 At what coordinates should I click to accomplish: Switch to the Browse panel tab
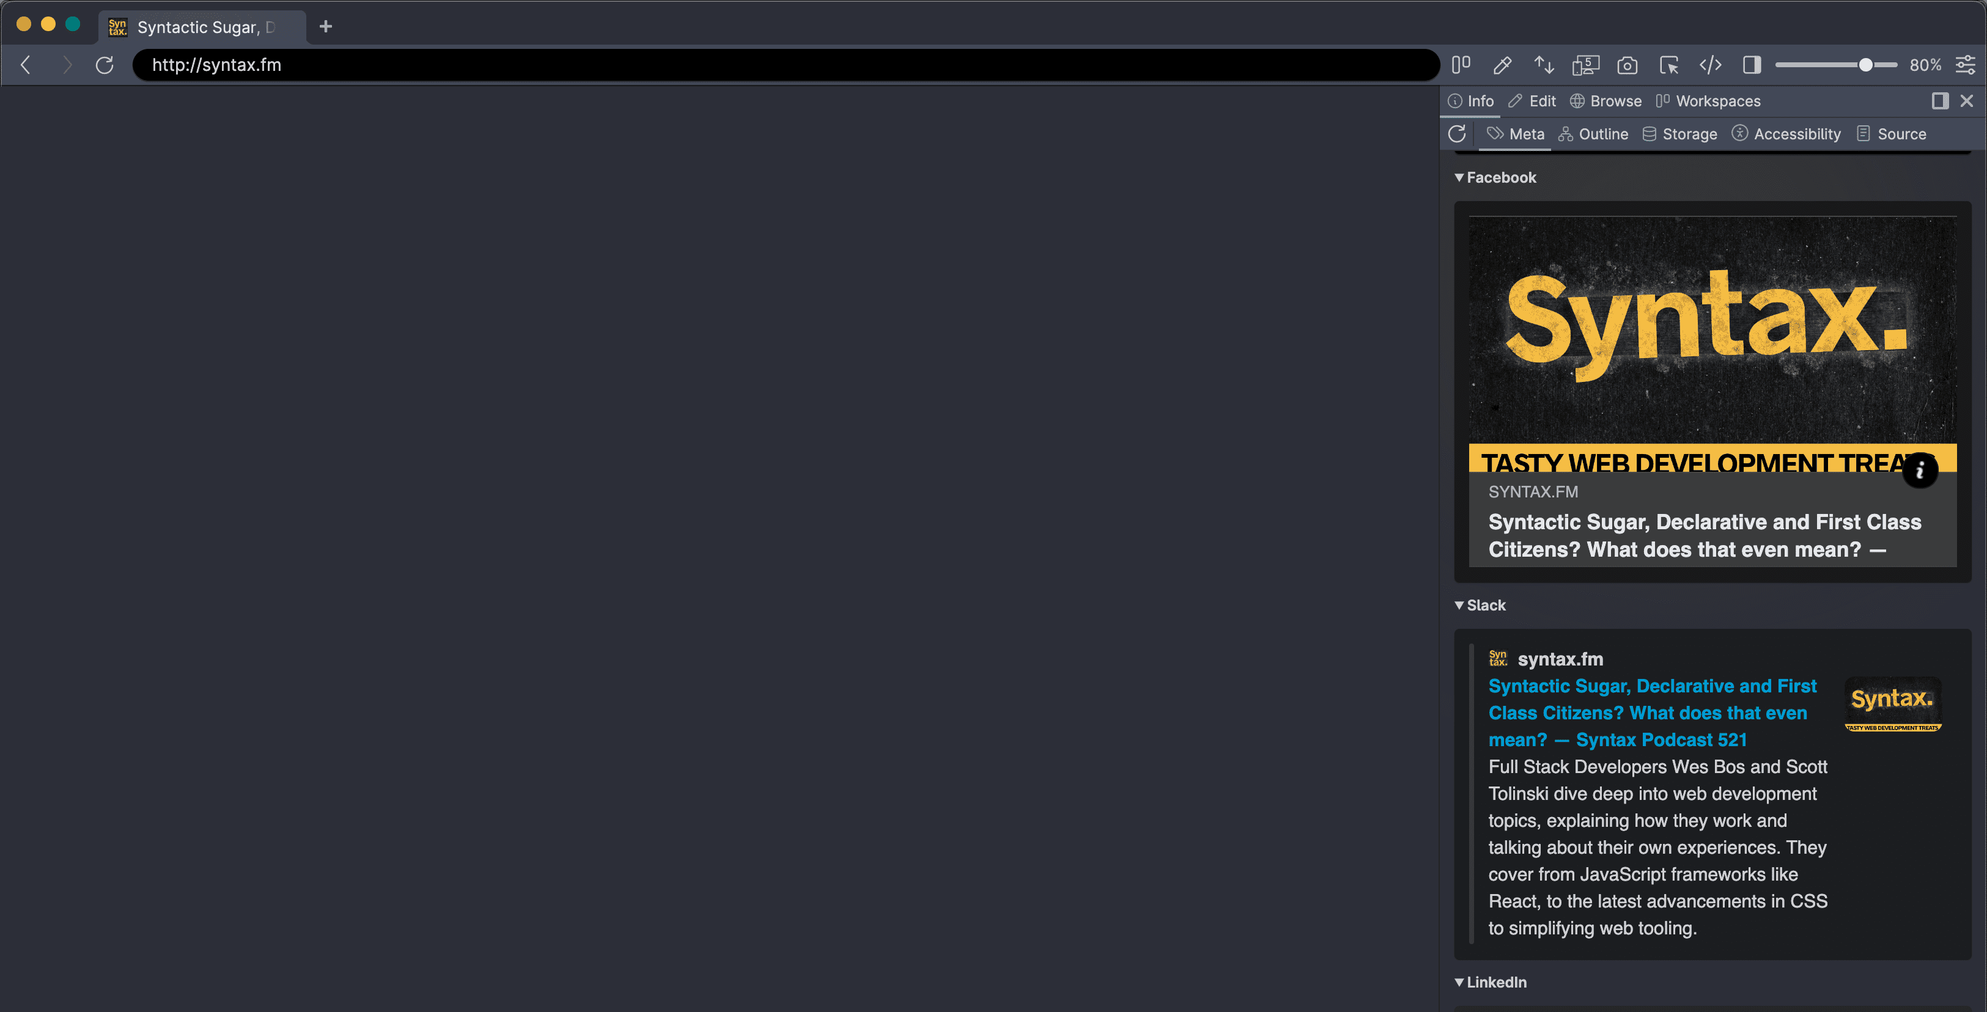click(x=1605, y=101)
